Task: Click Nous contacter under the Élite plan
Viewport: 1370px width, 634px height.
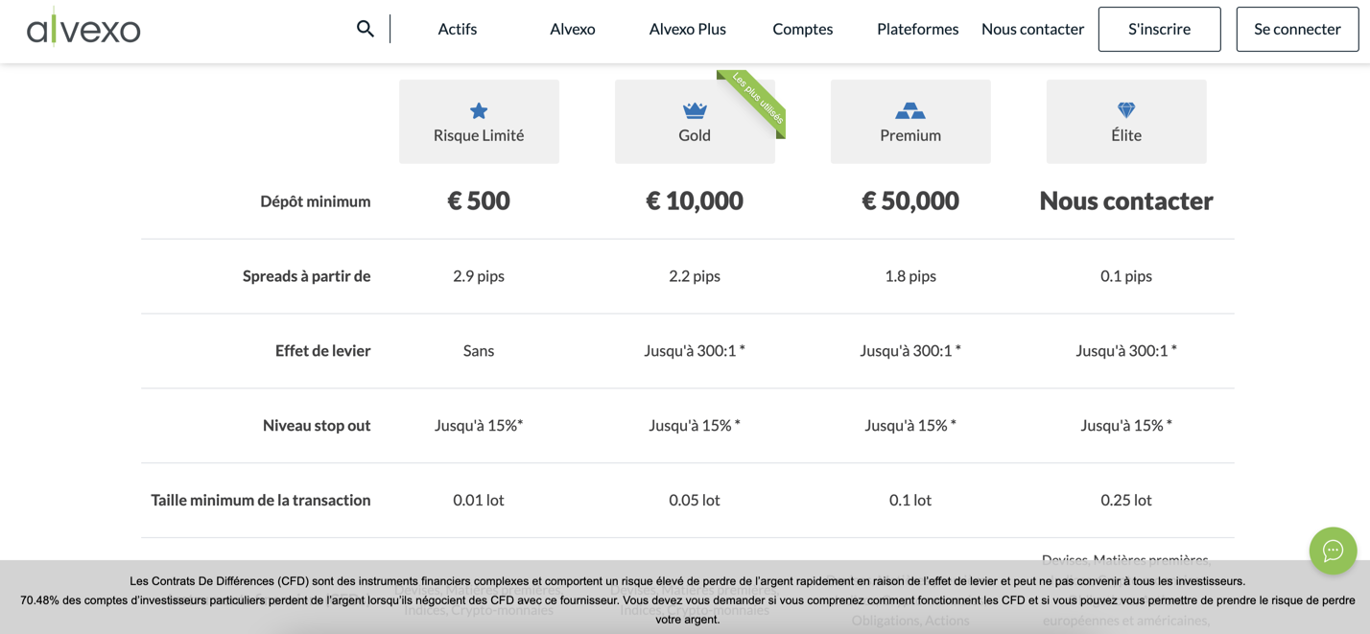Action: [x=1125, y=200]
